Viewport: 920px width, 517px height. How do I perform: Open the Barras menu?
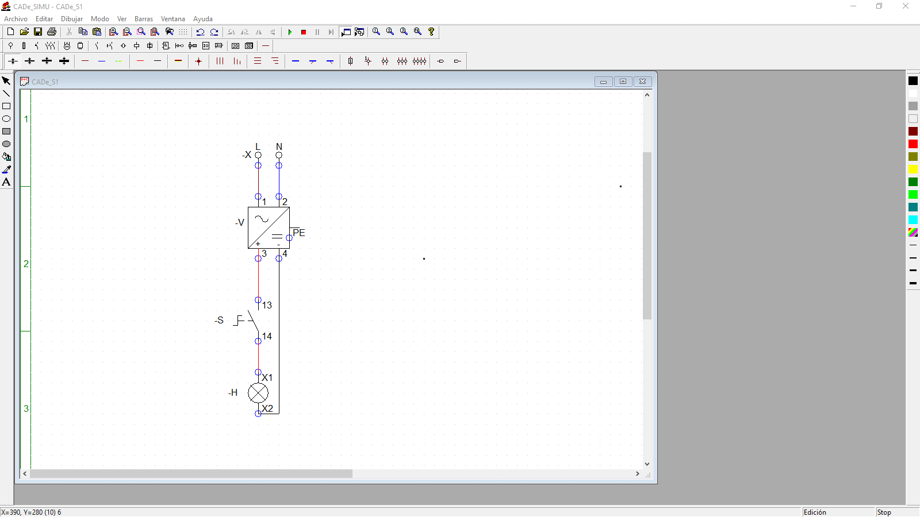[x=144, y=19]
